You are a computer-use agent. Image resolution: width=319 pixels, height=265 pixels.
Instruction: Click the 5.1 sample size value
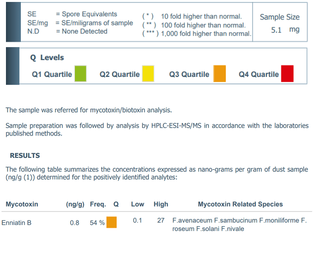click(276, 30)
